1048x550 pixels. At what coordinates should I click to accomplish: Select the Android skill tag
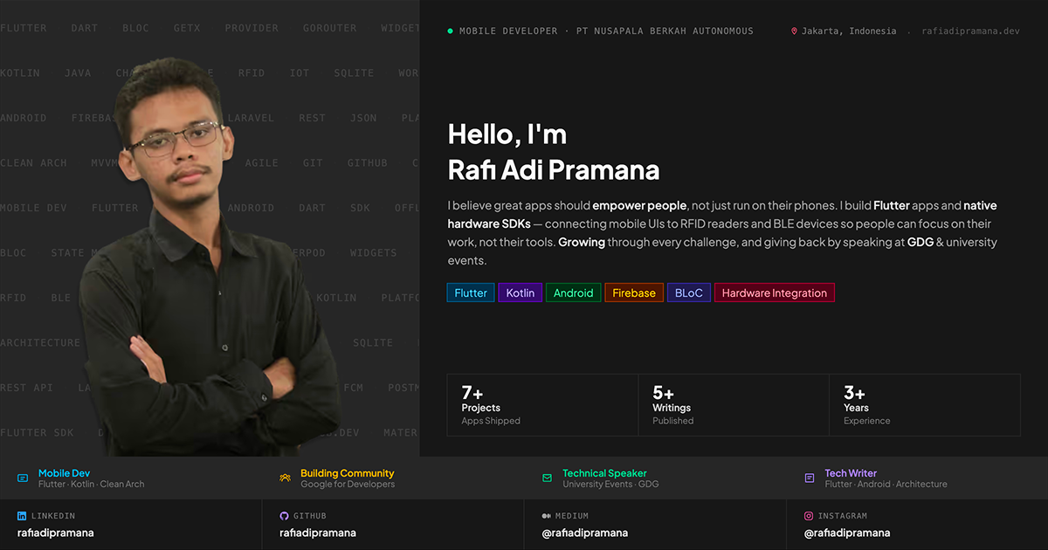(x=574, y=292)
